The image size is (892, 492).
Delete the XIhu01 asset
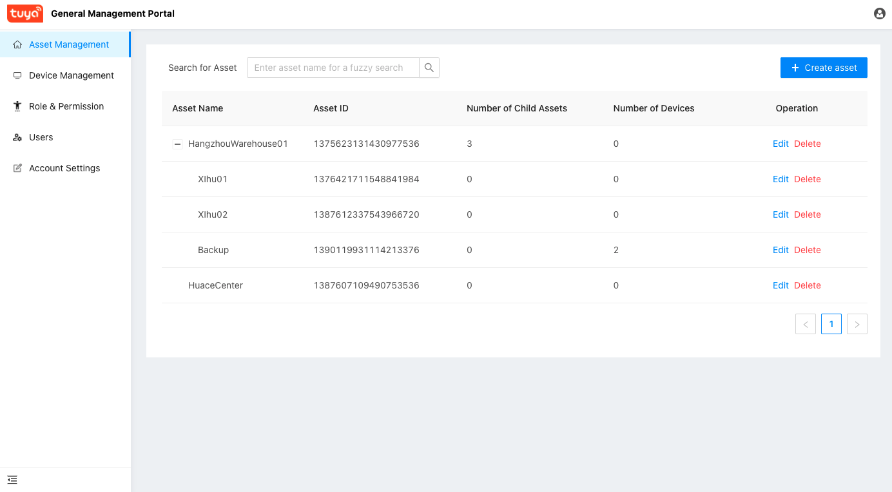[x=807, y=179]
